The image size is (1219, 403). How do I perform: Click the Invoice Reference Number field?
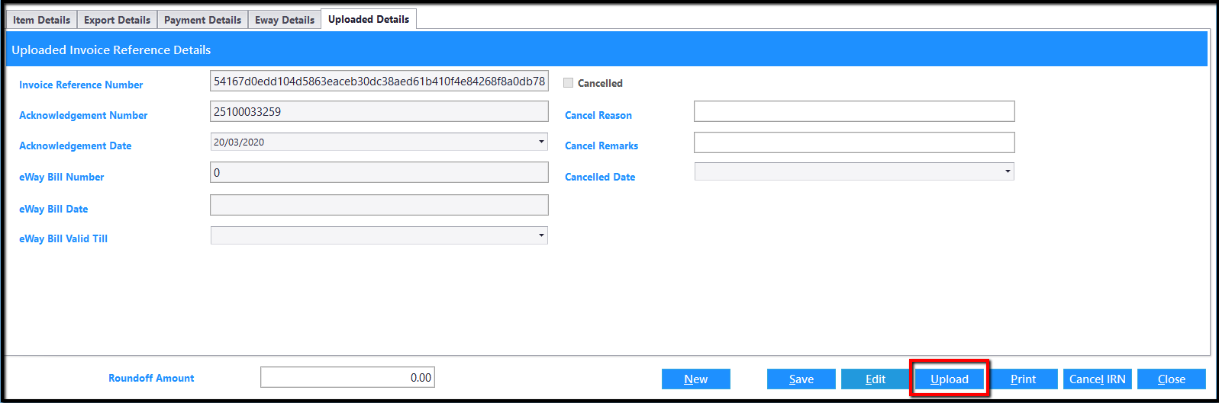tap(379, 81)
